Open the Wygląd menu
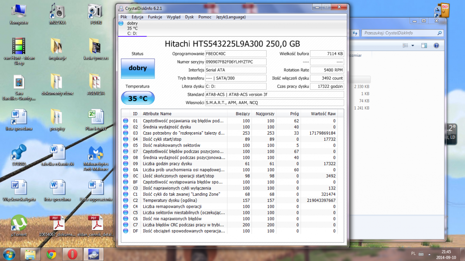This screenshot has width=465, height=261. pos(174,17)
